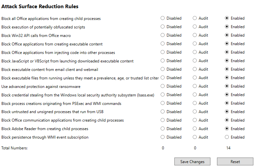Enable WMI event subscription persistence rule
This screenshot has width=256, height=168.
coord(227,137)
